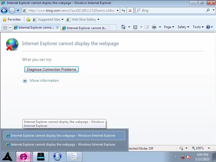Click the More information link text

44,80
